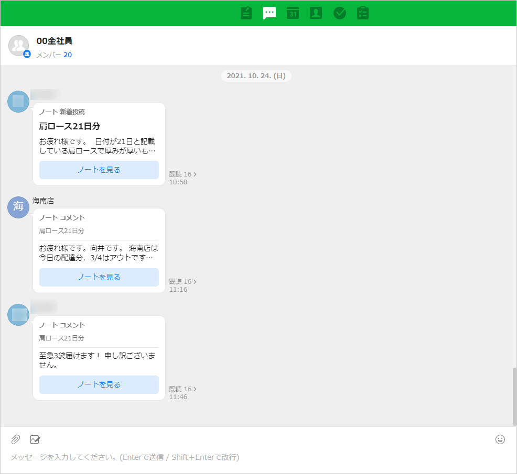View note in the 至急3袋届けます comment card

(x=99, y=384)
